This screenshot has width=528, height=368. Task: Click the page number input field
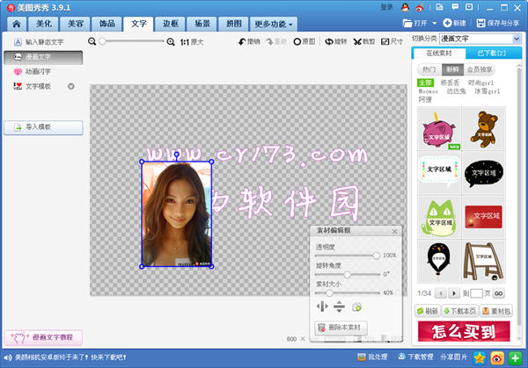point(476,293)
